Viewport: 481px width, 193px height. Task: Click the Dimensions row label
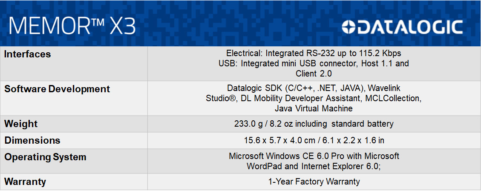point(32,140)
